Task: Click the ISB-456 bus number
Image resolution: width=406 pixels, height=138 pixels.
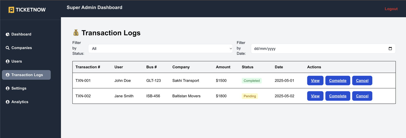Action: point(153,96)
